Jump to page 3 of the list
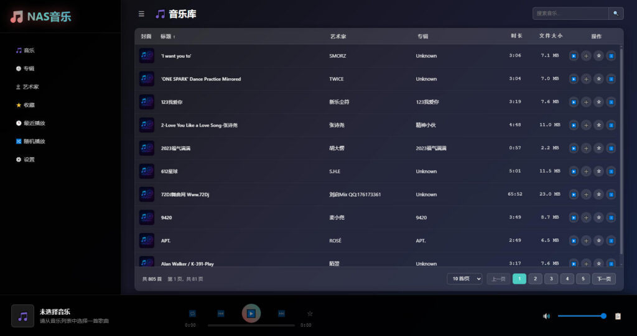 click(551, 279)
